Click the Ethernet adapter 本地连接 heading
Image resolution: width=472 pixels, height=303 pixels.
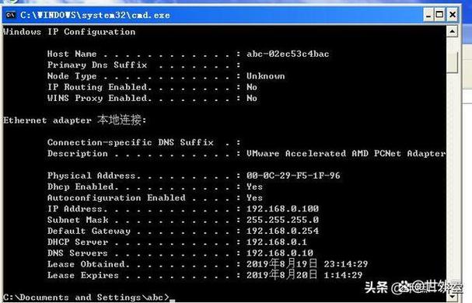75,120
